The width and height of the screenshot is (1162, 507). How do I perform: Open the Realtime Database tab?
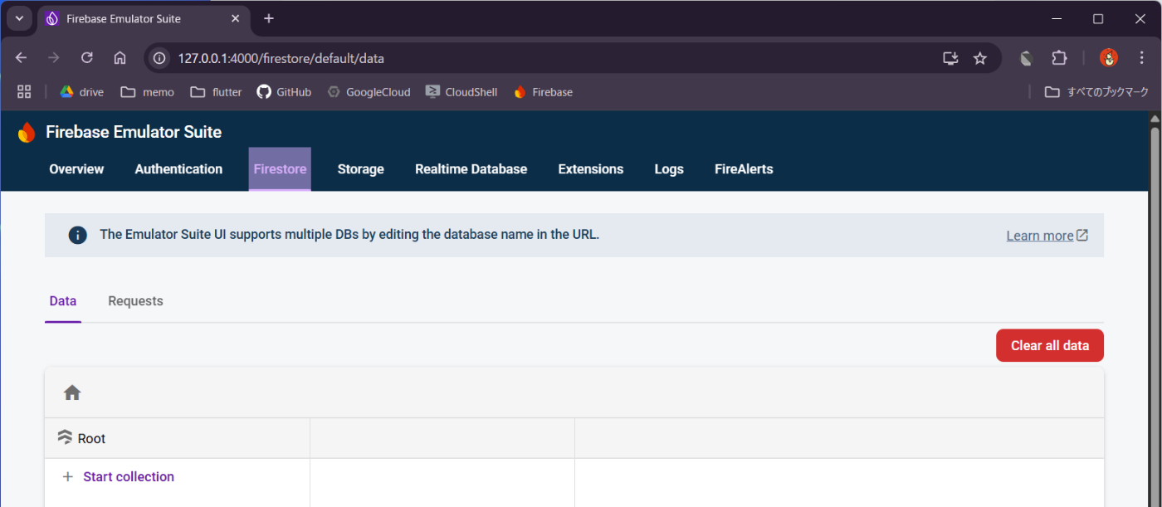click(471, 169)
